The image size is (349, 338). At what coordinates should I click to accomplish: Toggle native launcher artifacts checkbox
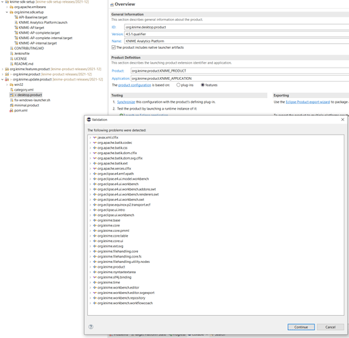(114, 47)
